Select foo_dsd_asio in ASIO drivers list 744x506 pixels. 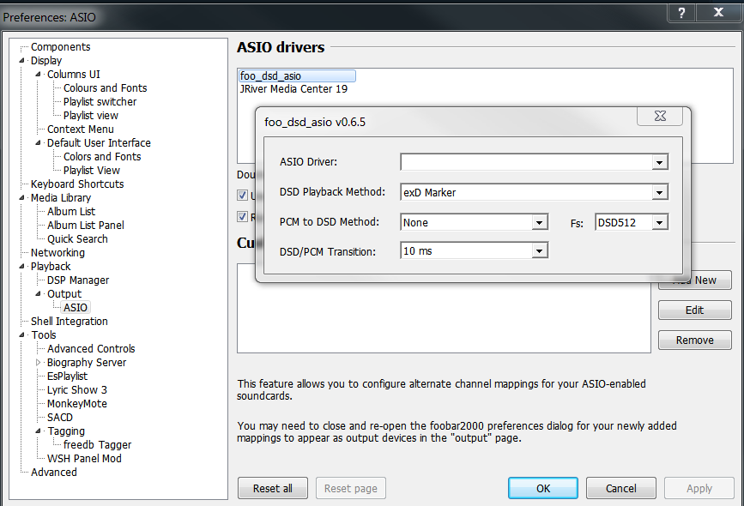click(x=297, y=75)
